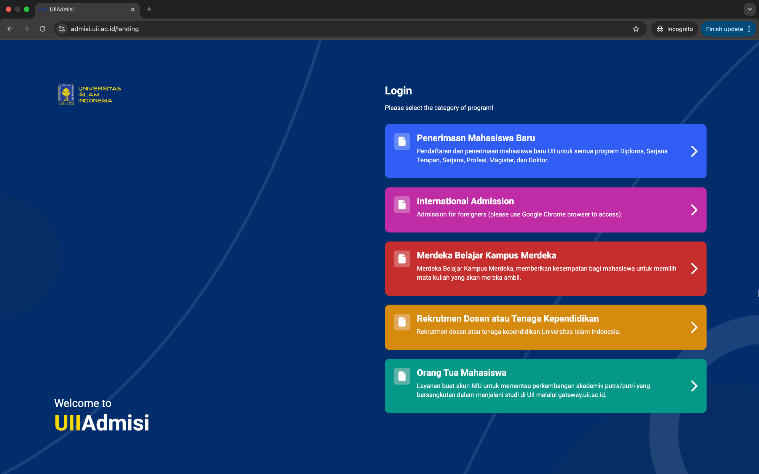Open a new browser tab

click(x=149, y=9)
